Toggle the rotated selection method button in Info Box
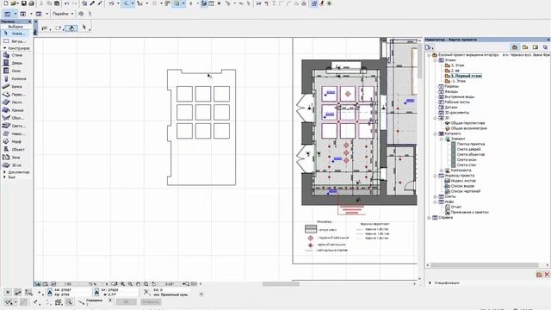Image resolution: width=551 pixels, height=310 pixels. [71, 28]
